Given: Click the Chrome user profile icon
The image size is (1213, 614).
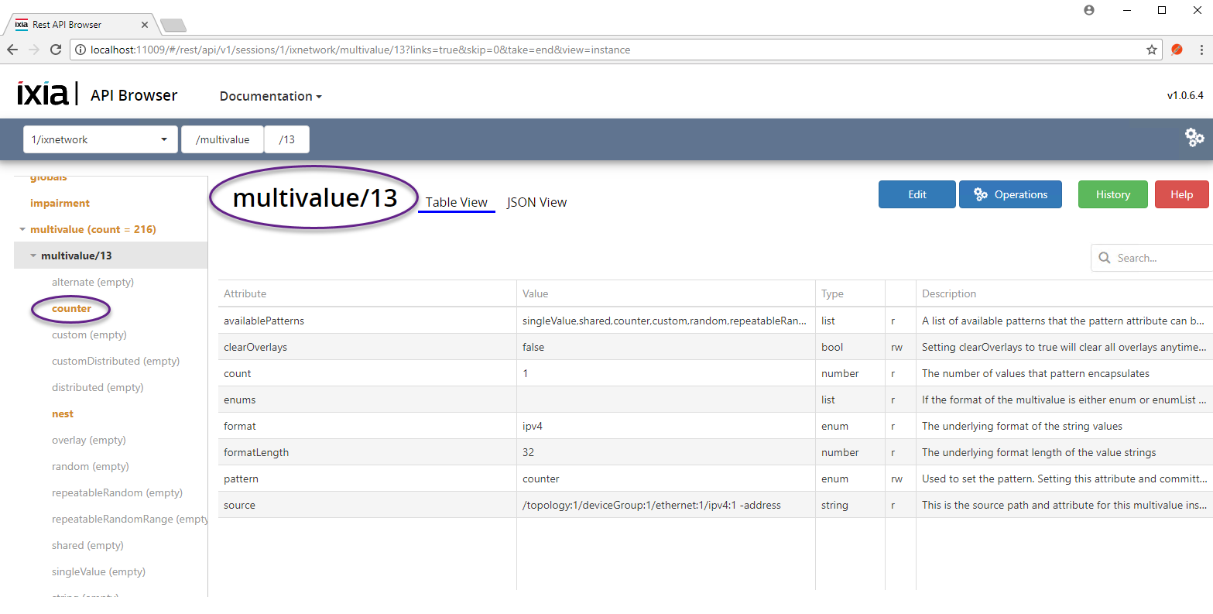Looking at the screenshot, I should (1089, 10).
